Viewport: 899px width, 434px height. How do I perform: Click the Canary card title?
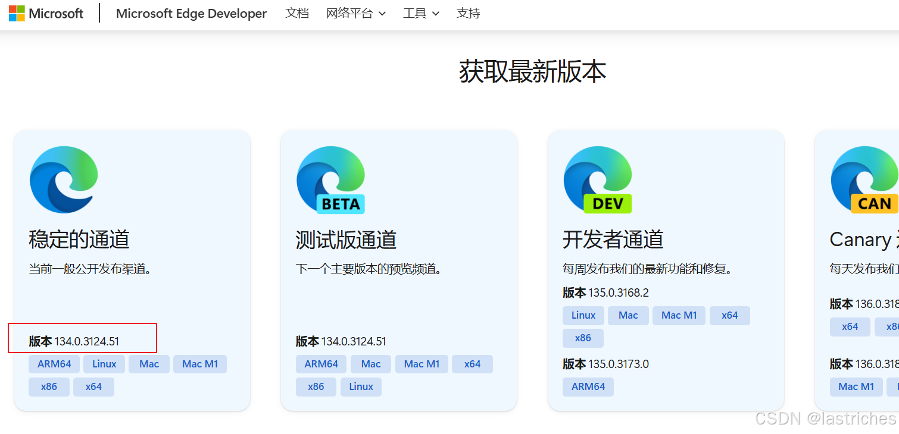864,240
